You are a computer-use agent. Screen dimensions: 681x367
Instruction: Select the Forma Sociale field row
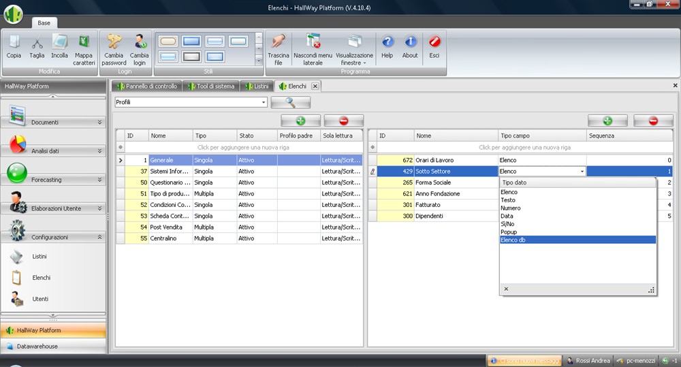pos(434,183)
